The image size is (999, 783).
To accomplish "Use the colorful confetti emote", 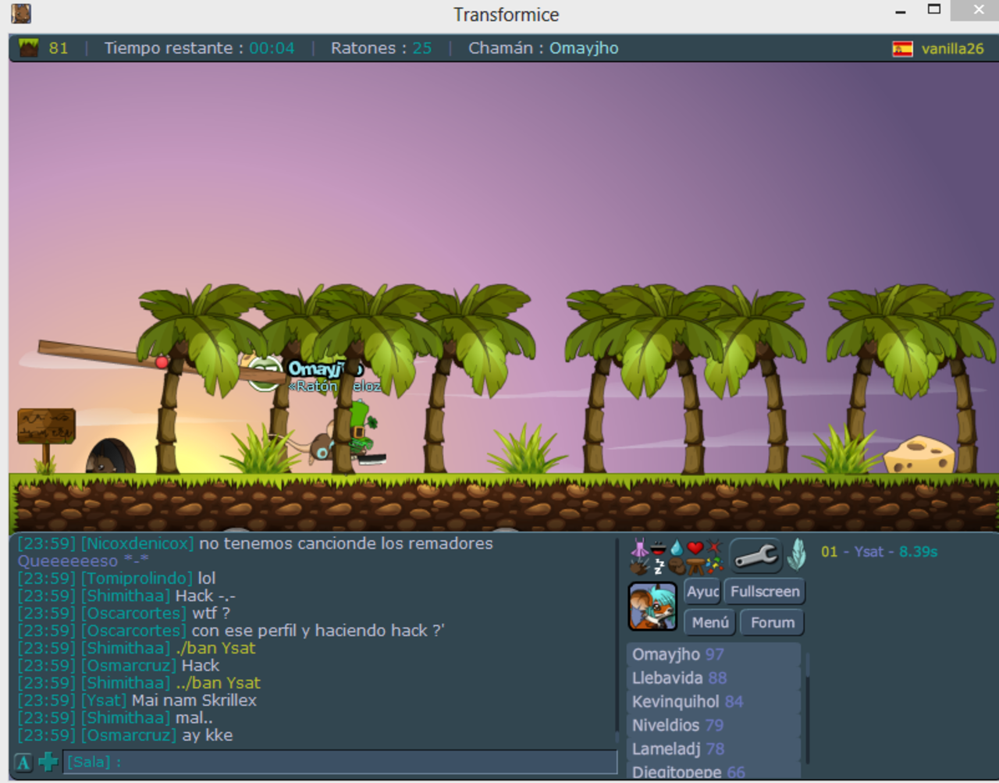I will click(x=715, y=565).
